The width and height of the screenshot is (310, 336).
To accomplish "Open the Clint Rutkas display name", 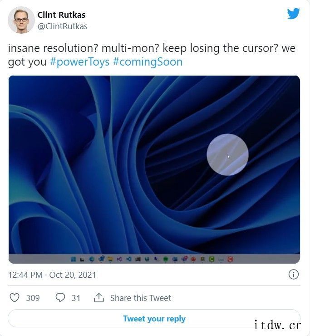I will coord(61,15).
